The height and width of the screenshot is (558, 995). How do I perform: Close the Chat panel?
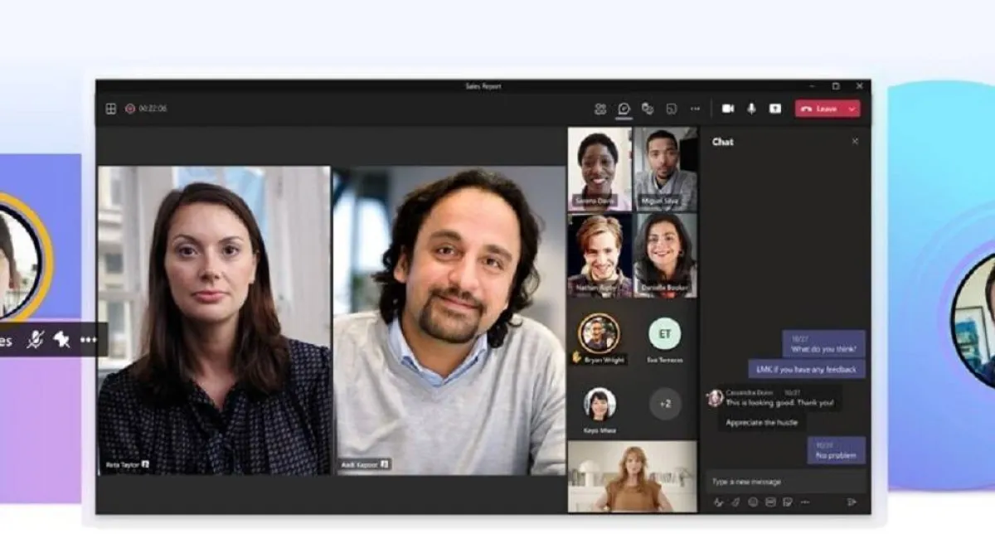point(855,142)
